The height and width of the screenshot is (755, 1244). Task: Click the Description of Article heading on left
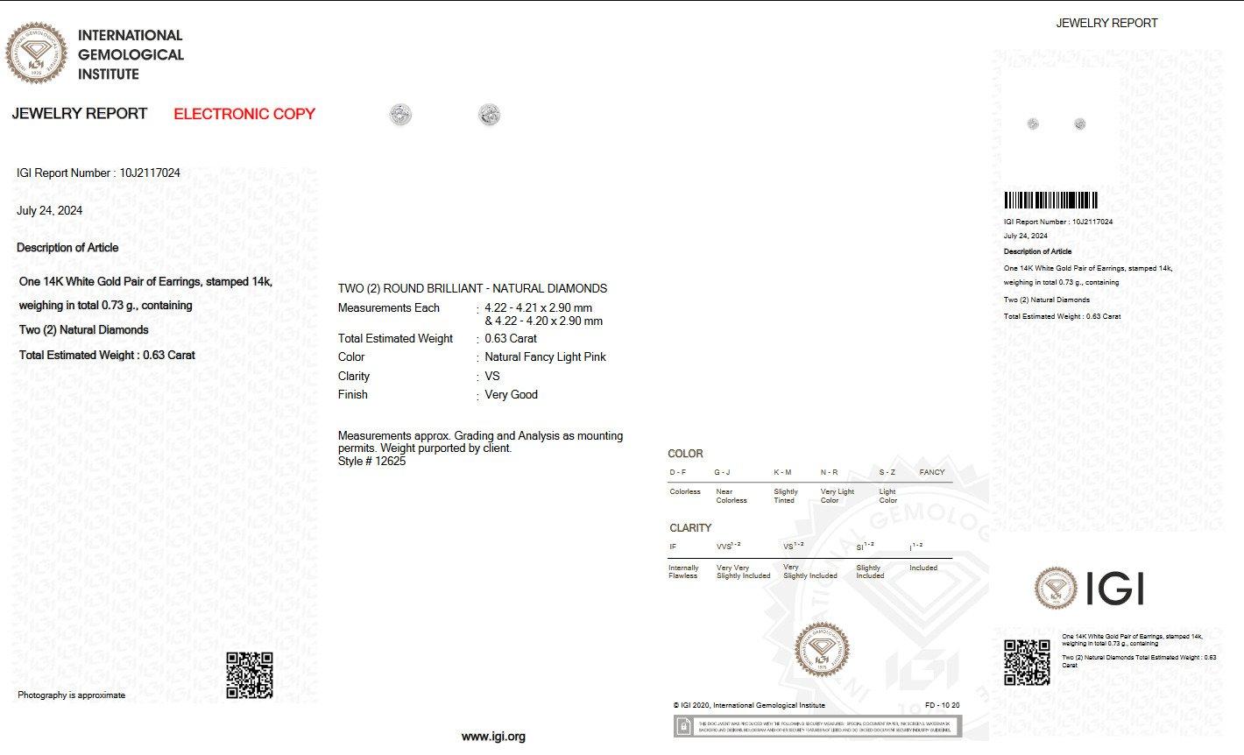pos(67,248)
